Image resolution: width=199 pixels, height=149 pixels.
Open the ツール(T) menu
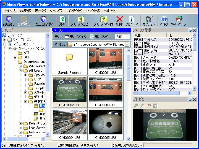(x=56, y=10)
